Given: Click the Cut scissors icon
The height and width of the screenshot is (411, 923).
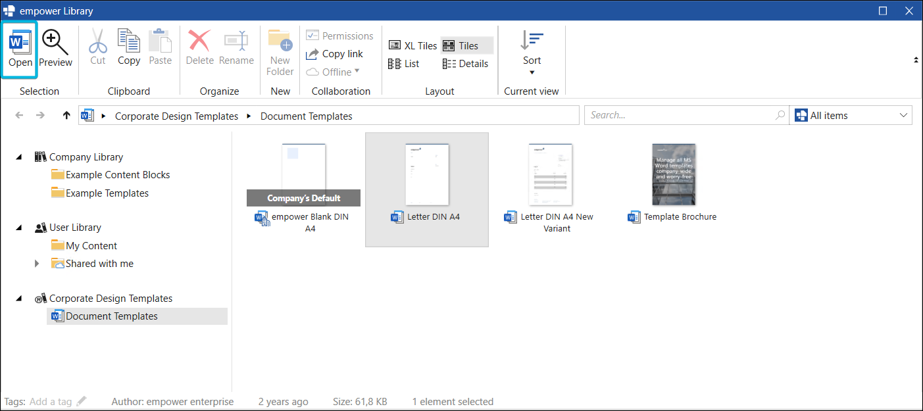Looking at the screenshot, I should (98, 41).
